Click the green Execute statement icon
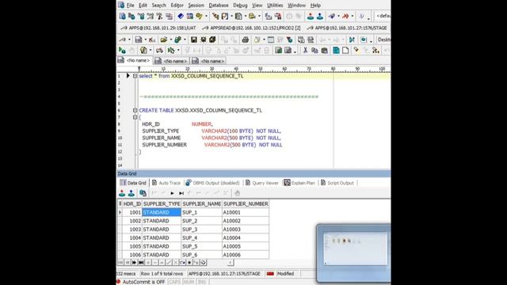Screen dimensions: 507x285 [x=122, y=50]
